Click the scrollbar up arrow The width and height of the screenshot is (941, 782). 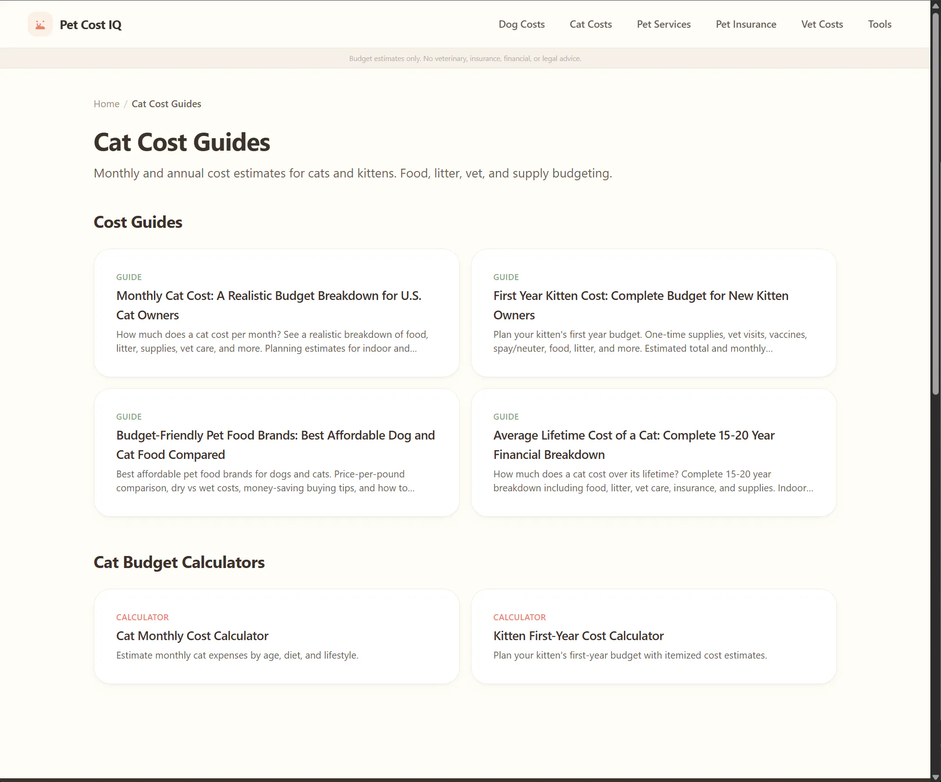(936, 6)
